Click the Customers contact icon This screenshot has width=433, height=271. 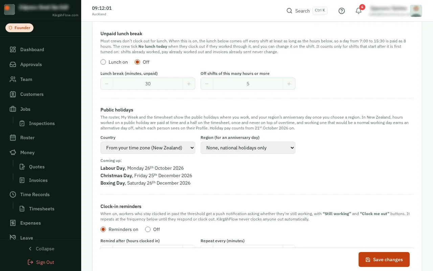[x=13, y=94]
